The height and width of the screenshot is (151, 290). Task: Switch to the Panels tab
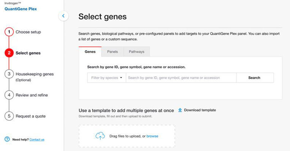tap(112, 51)
